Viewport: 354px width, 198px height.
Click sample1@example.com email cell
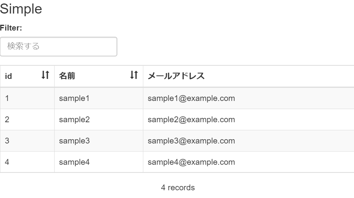coord(191,98)
